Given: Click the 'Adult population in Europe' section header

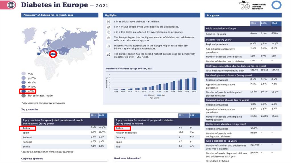Looking at the screenshot, I should (243, 29).
